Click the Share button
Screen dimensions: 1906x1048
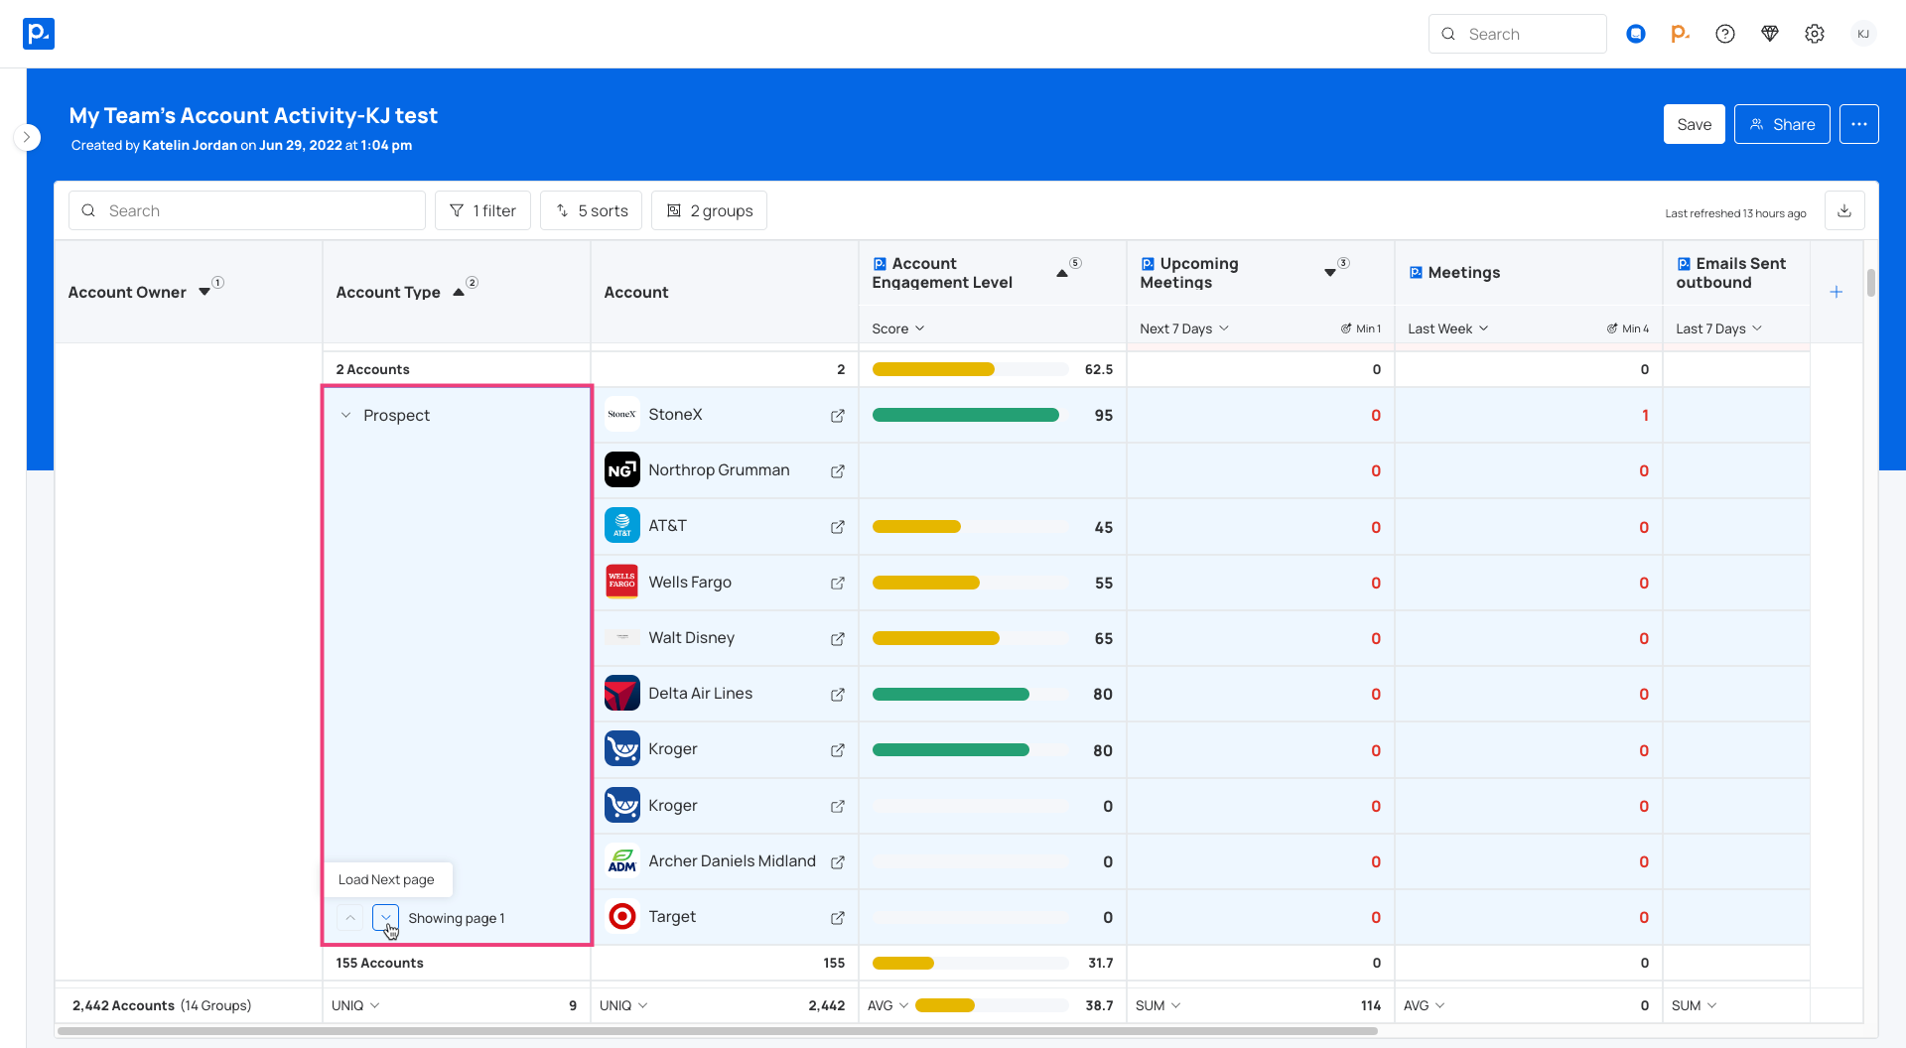point(1782,124)
